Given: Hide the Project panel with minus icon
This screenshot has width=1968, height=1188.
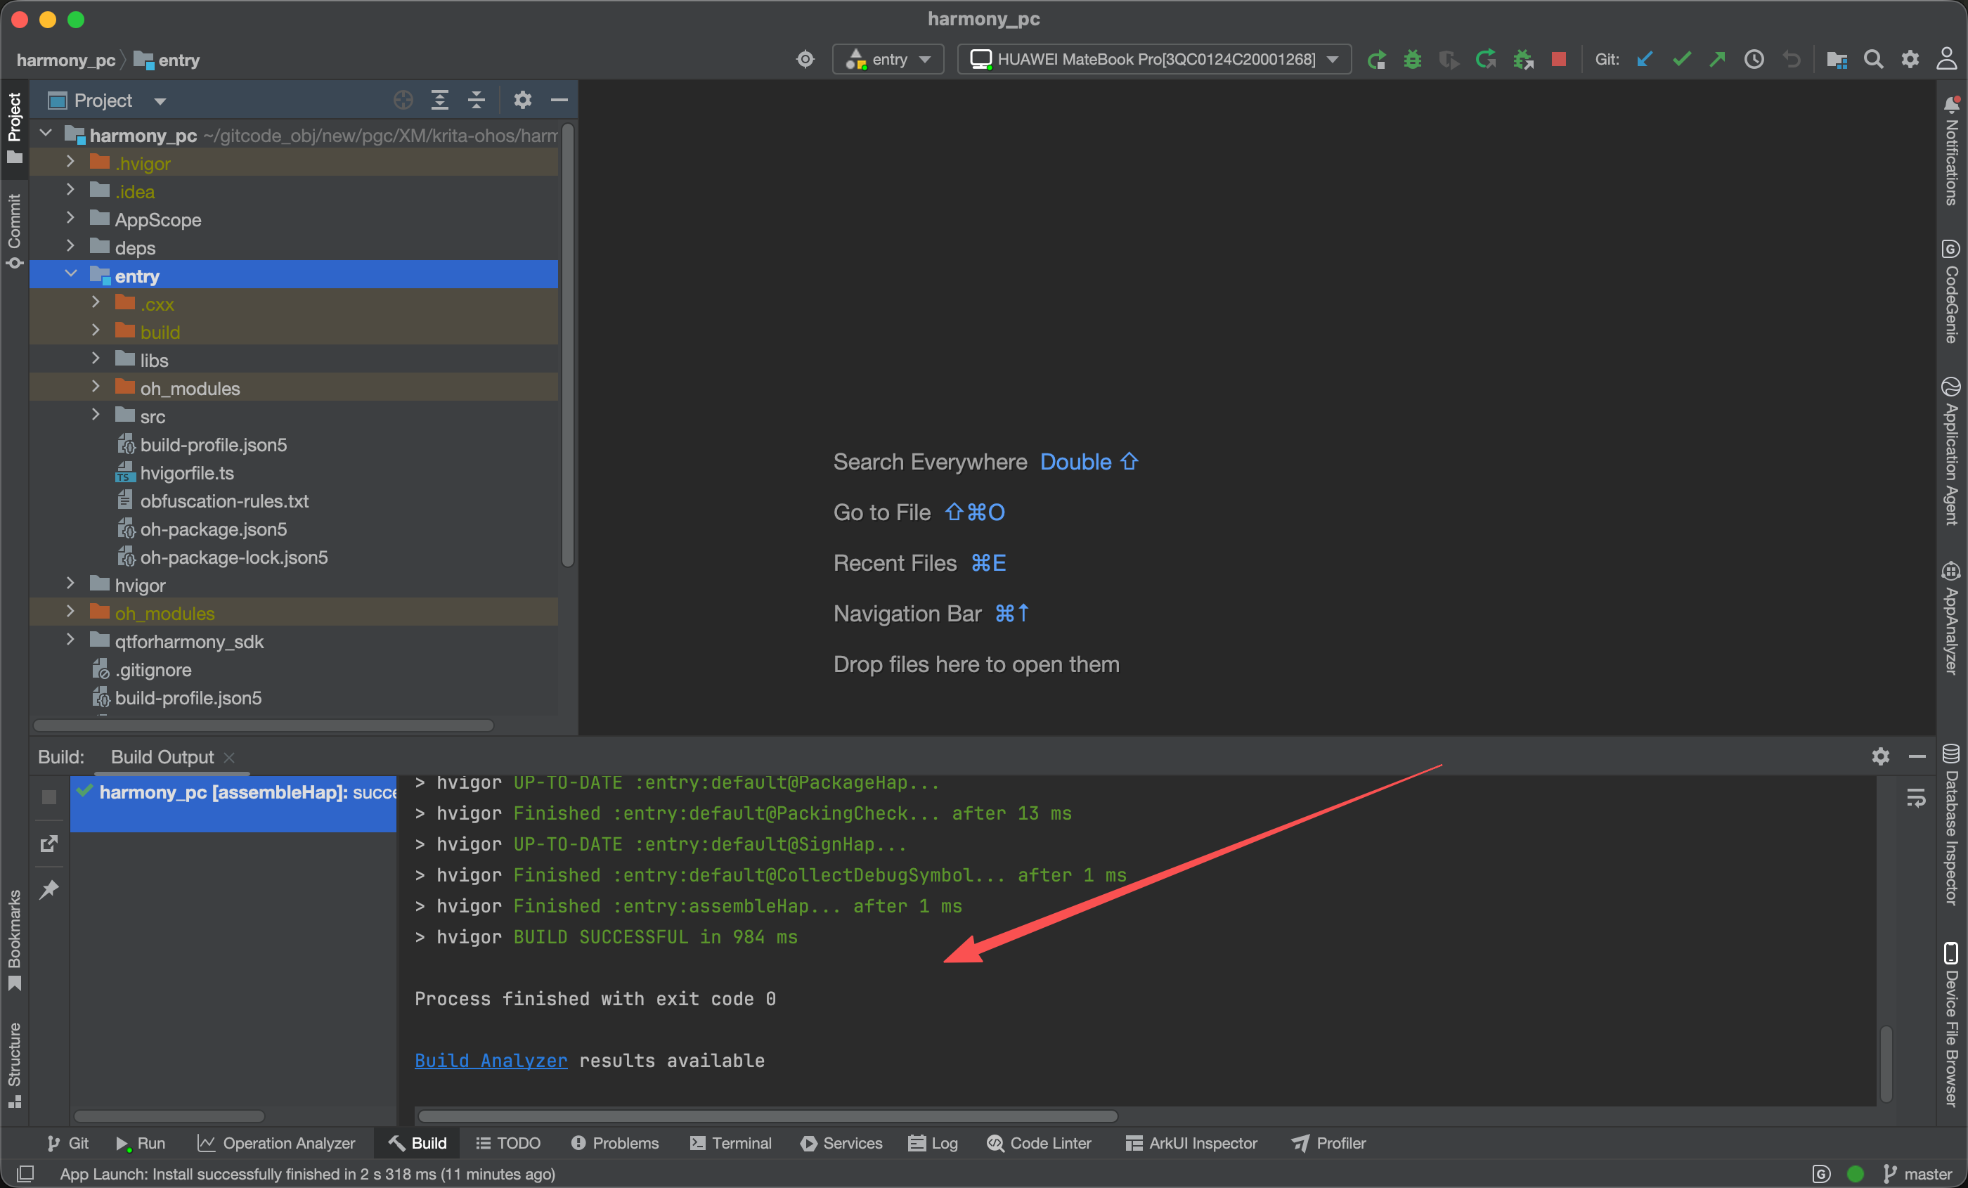Looking at the screenshot, I should pyautogui.click(x=559, y=100).
